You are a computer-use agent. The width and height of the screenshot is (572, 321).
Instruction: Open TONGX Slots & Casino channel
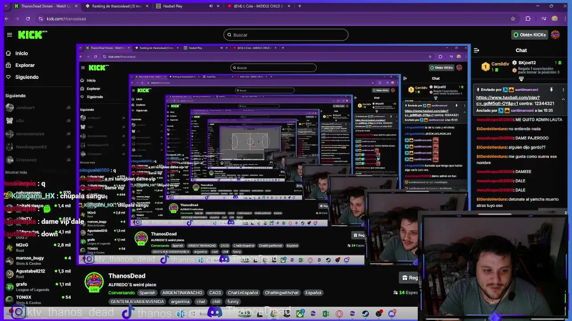point(38,300)
